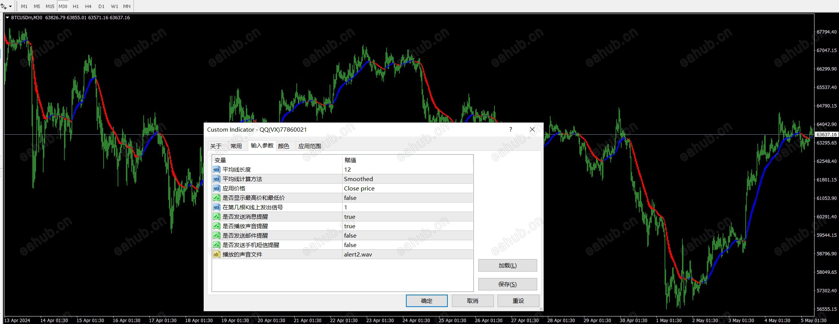Switch chart to M5 timeframe
This screenshot has width=839, height=324.
[37, 6]
